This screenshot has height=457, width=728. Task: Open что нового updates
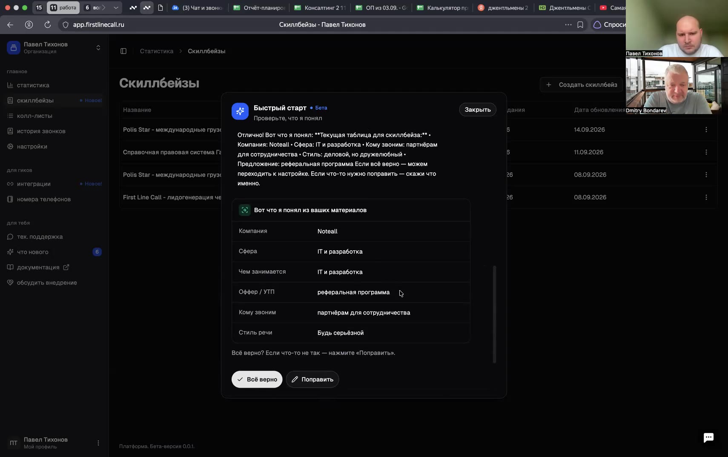32,252
